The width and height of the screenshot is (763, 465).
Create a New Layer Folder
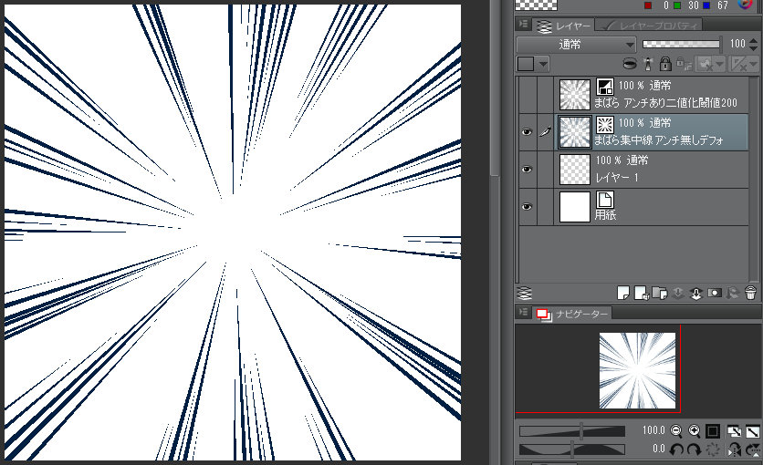659,293
